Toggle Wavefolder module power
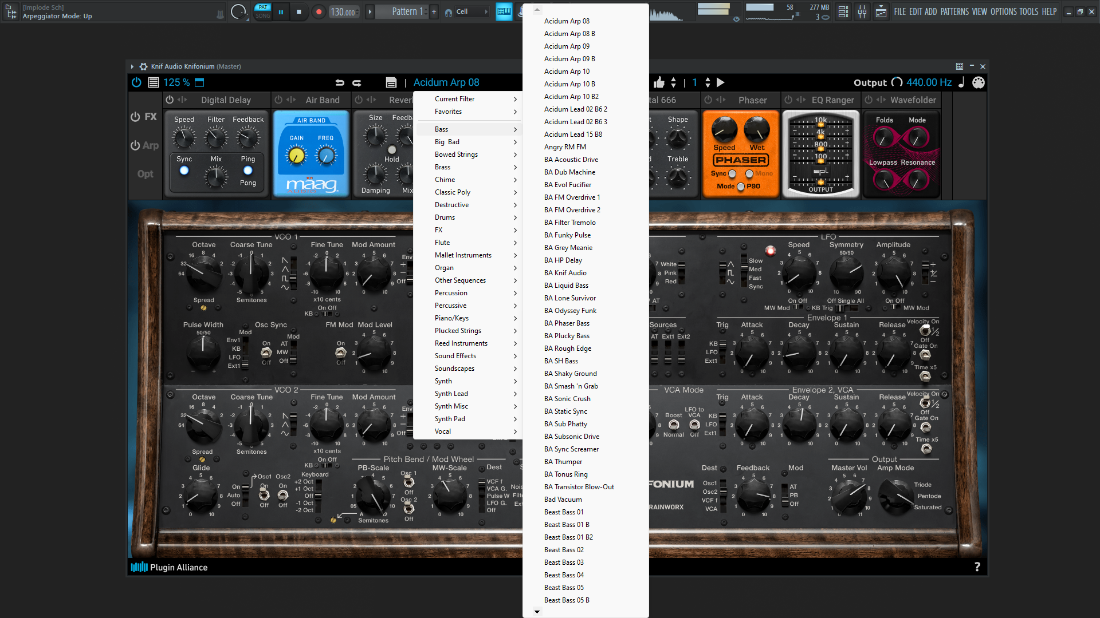This screenshot has width=1100, height=618. coord(869,100)
